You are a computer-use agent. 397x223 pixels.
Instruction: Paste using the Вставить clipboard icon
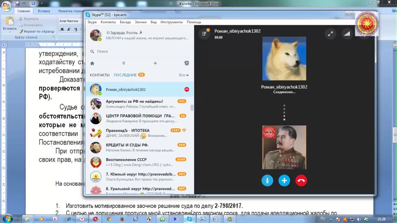coord(10,21)
